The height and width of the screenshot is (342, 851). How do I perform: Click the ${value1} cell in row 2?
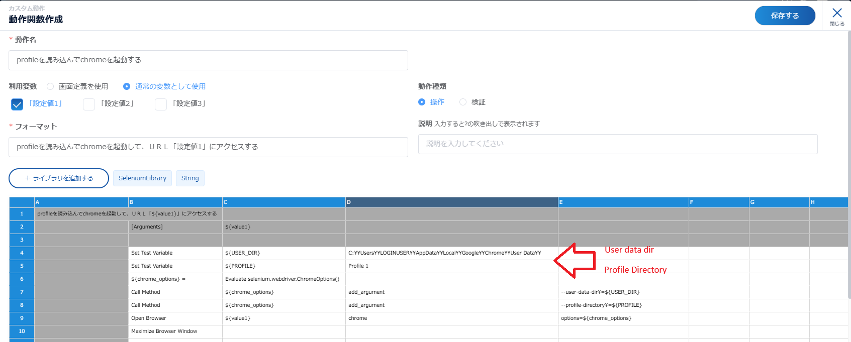[x=283, y=227]
